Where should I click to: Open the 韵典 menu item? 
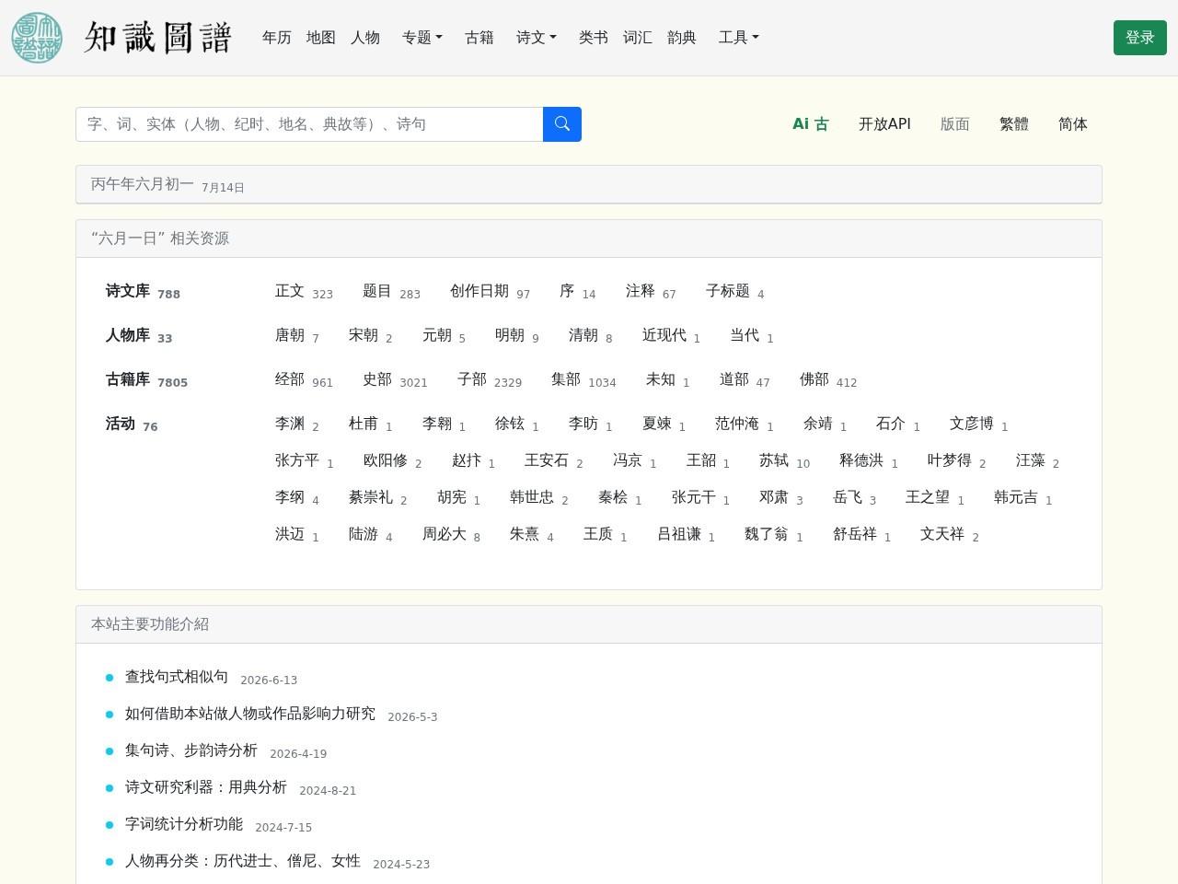click(682, 38)
